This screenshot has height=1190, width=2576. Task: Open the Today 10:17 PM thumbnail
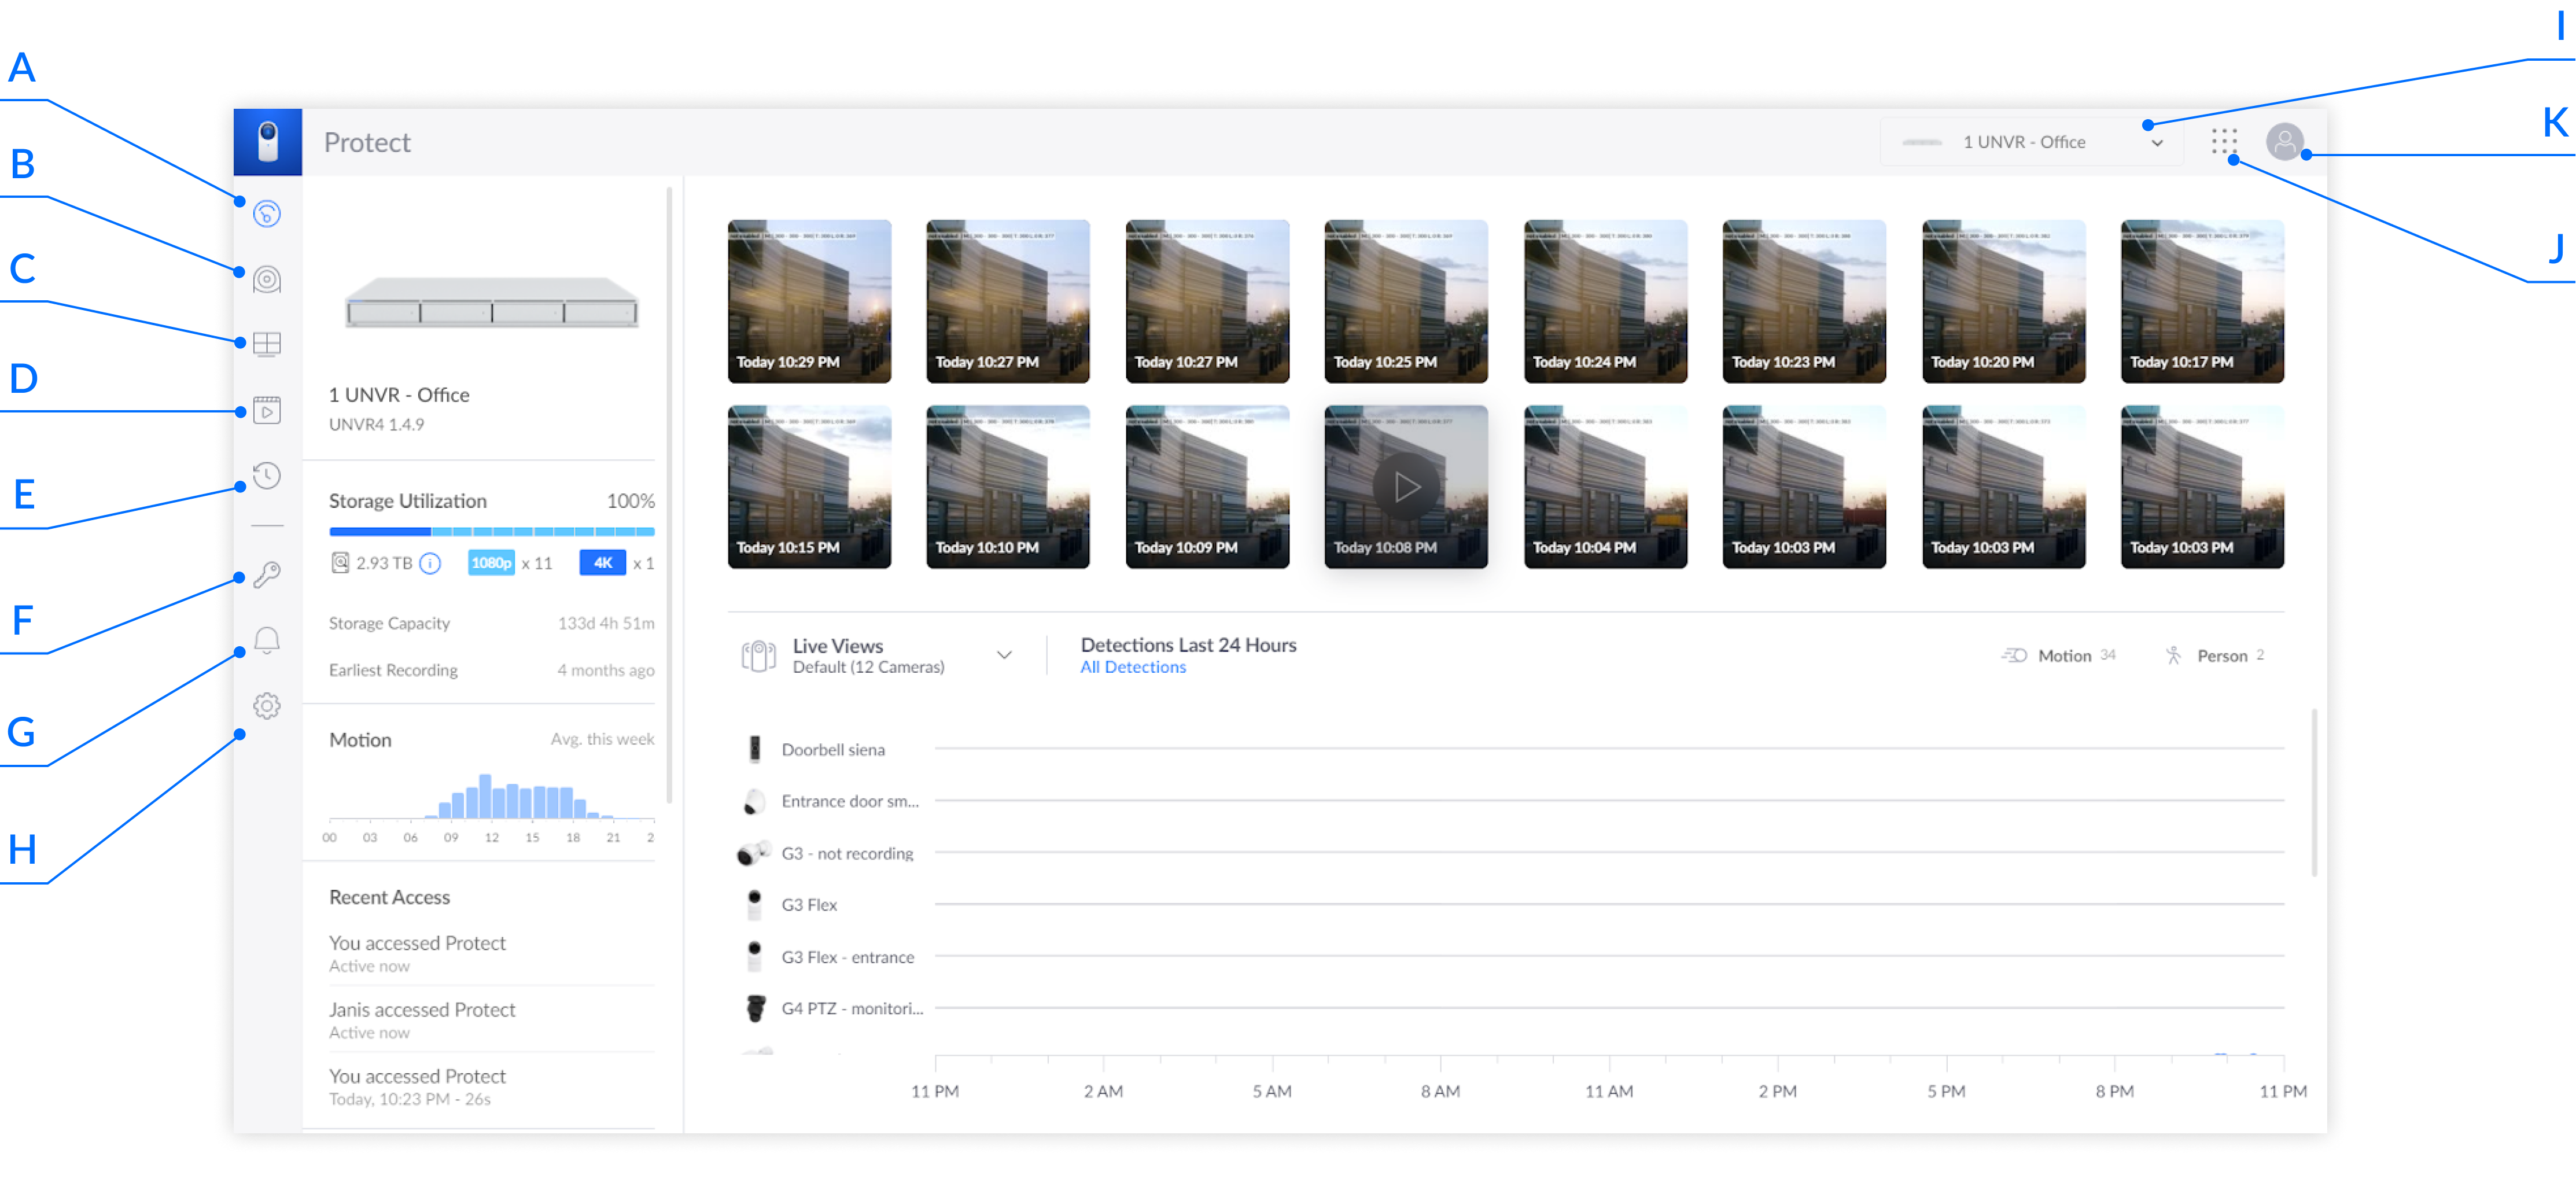(2202, 301)
